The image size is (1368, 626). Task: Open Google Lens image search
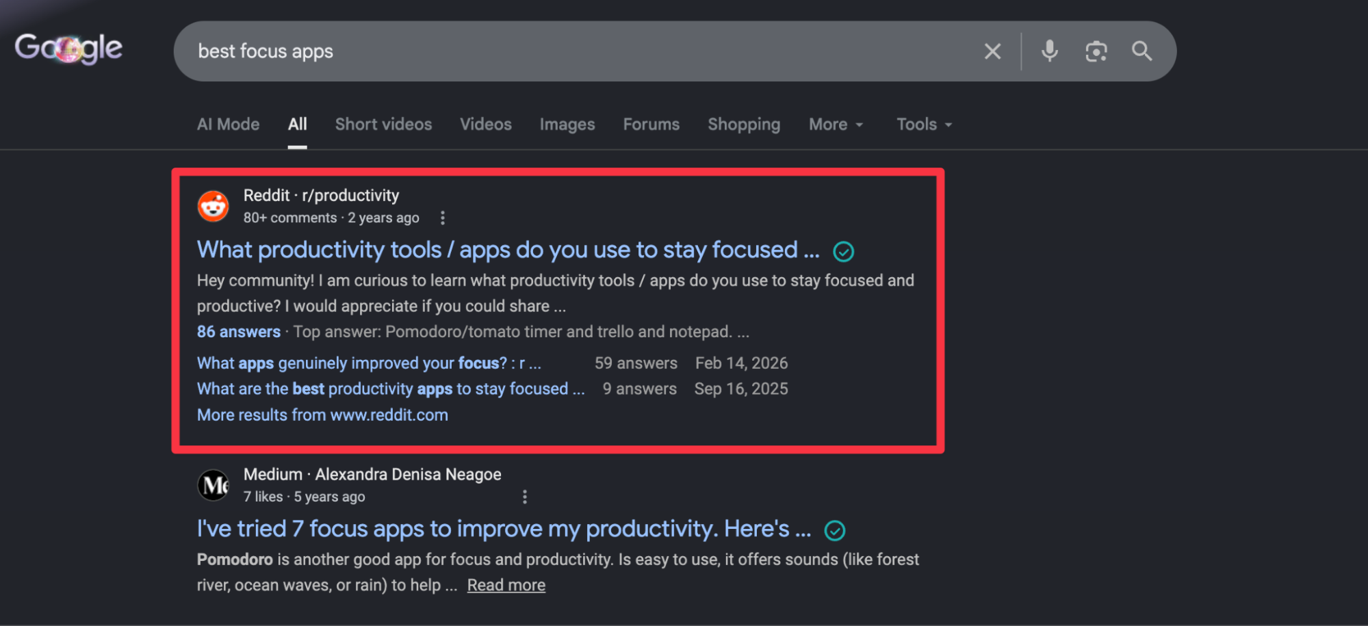pos(1096,51)
